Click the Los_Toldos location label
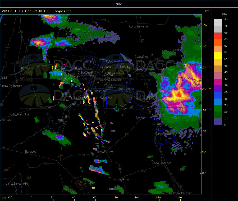The width and height of the screenshot is (238, 201). coord(105,151)
